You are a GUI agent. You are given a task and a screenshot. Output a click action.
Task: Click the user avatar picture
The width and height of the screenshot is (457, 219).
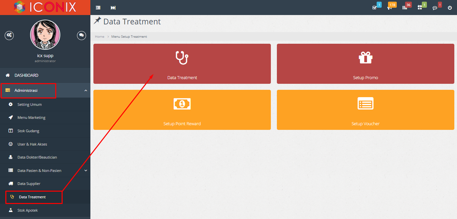tap(45, 35)
